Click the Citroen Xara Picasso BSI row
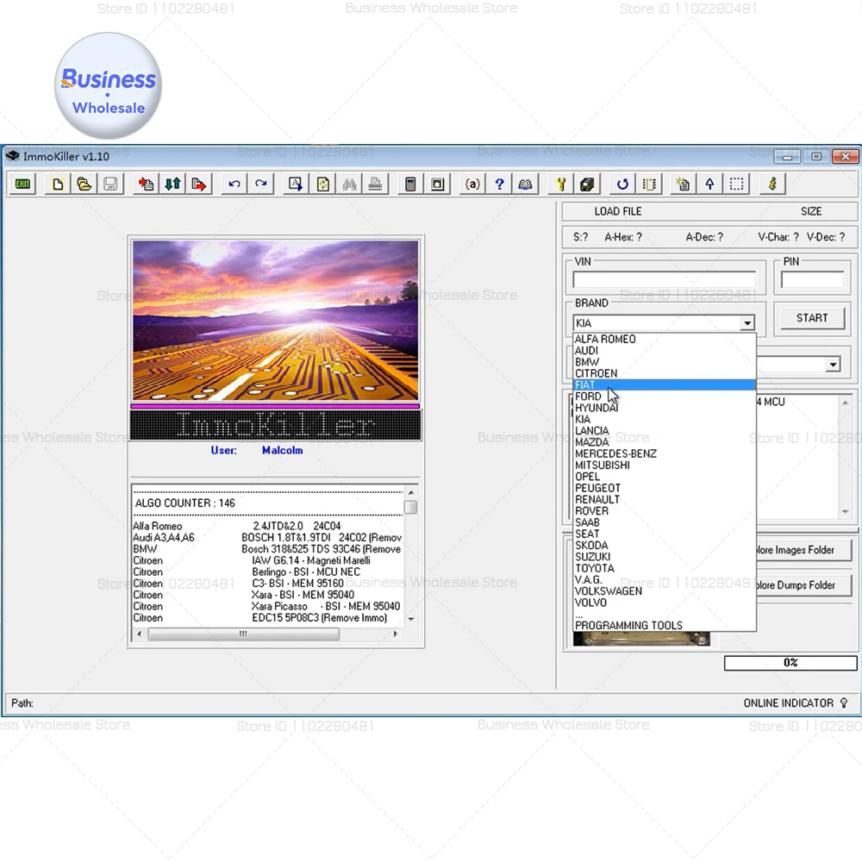This screenshot has width=862, height=862. pos(268,606)
